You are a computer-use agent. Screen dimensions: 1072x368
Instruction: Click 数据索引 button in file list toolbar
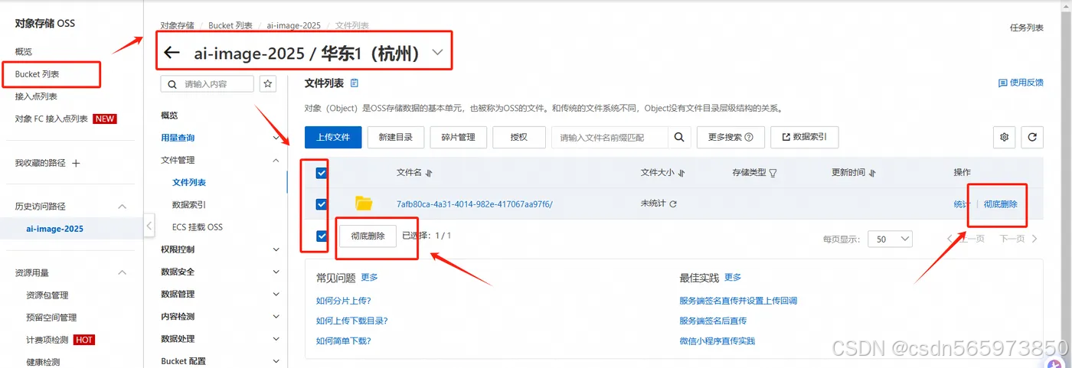[x=804, y=138]
